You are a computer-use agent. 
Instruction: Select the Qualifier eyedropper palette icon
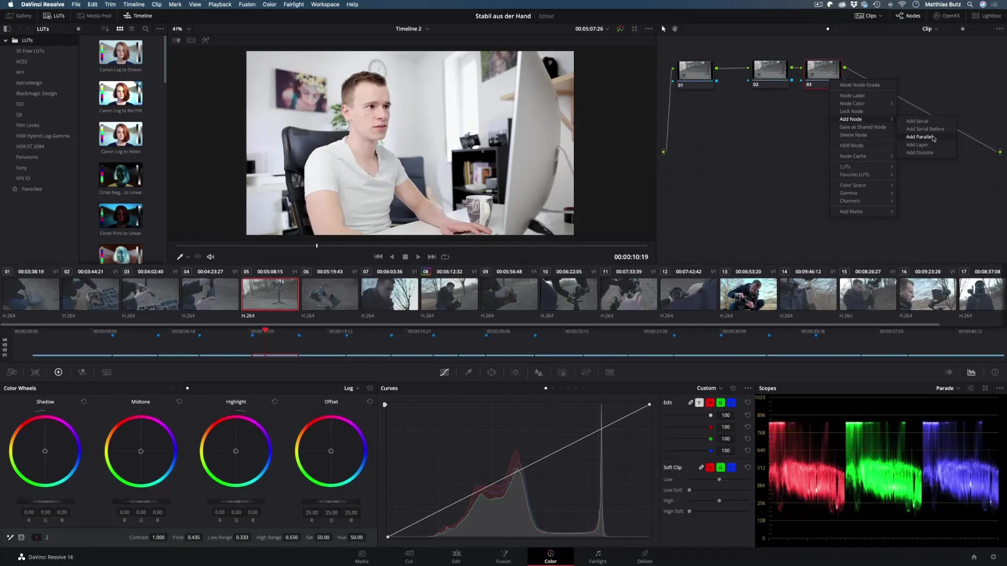coord(468,372)
